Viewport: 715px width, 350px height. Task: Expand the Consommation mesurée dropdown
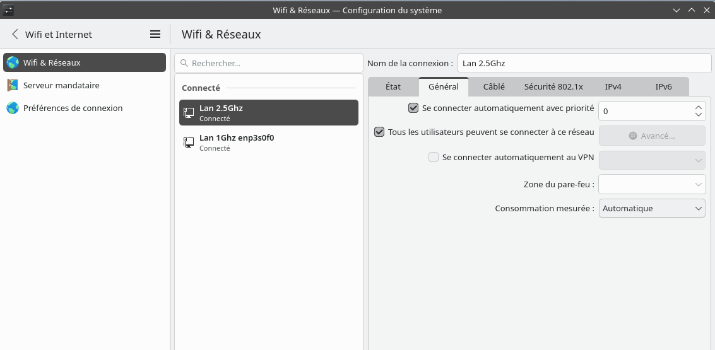651,209
